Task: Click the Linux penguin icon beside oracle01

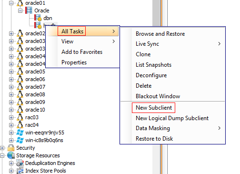Action: click(x=20, y=3)
